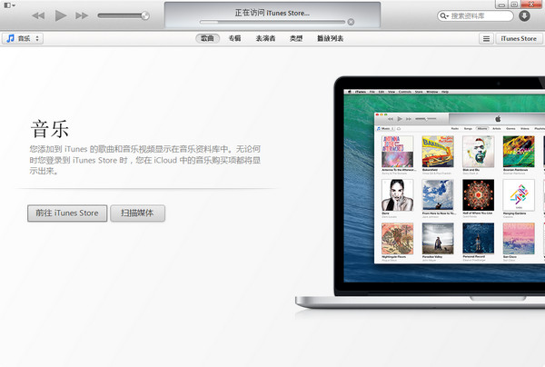545x367 pixels.
Task: Cancel the iTunes Store loading with X
Action: click(351, 22)
